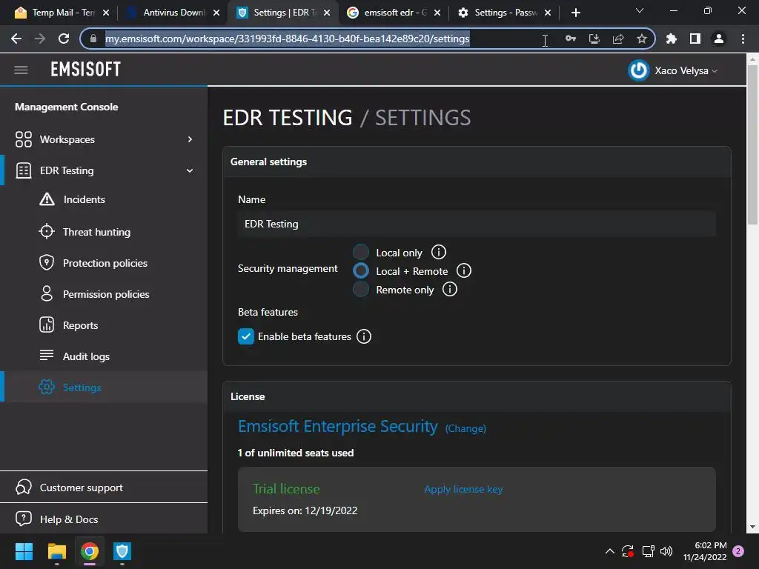
Task: Show info for Remote only option
Action: [x=450, y=290]
